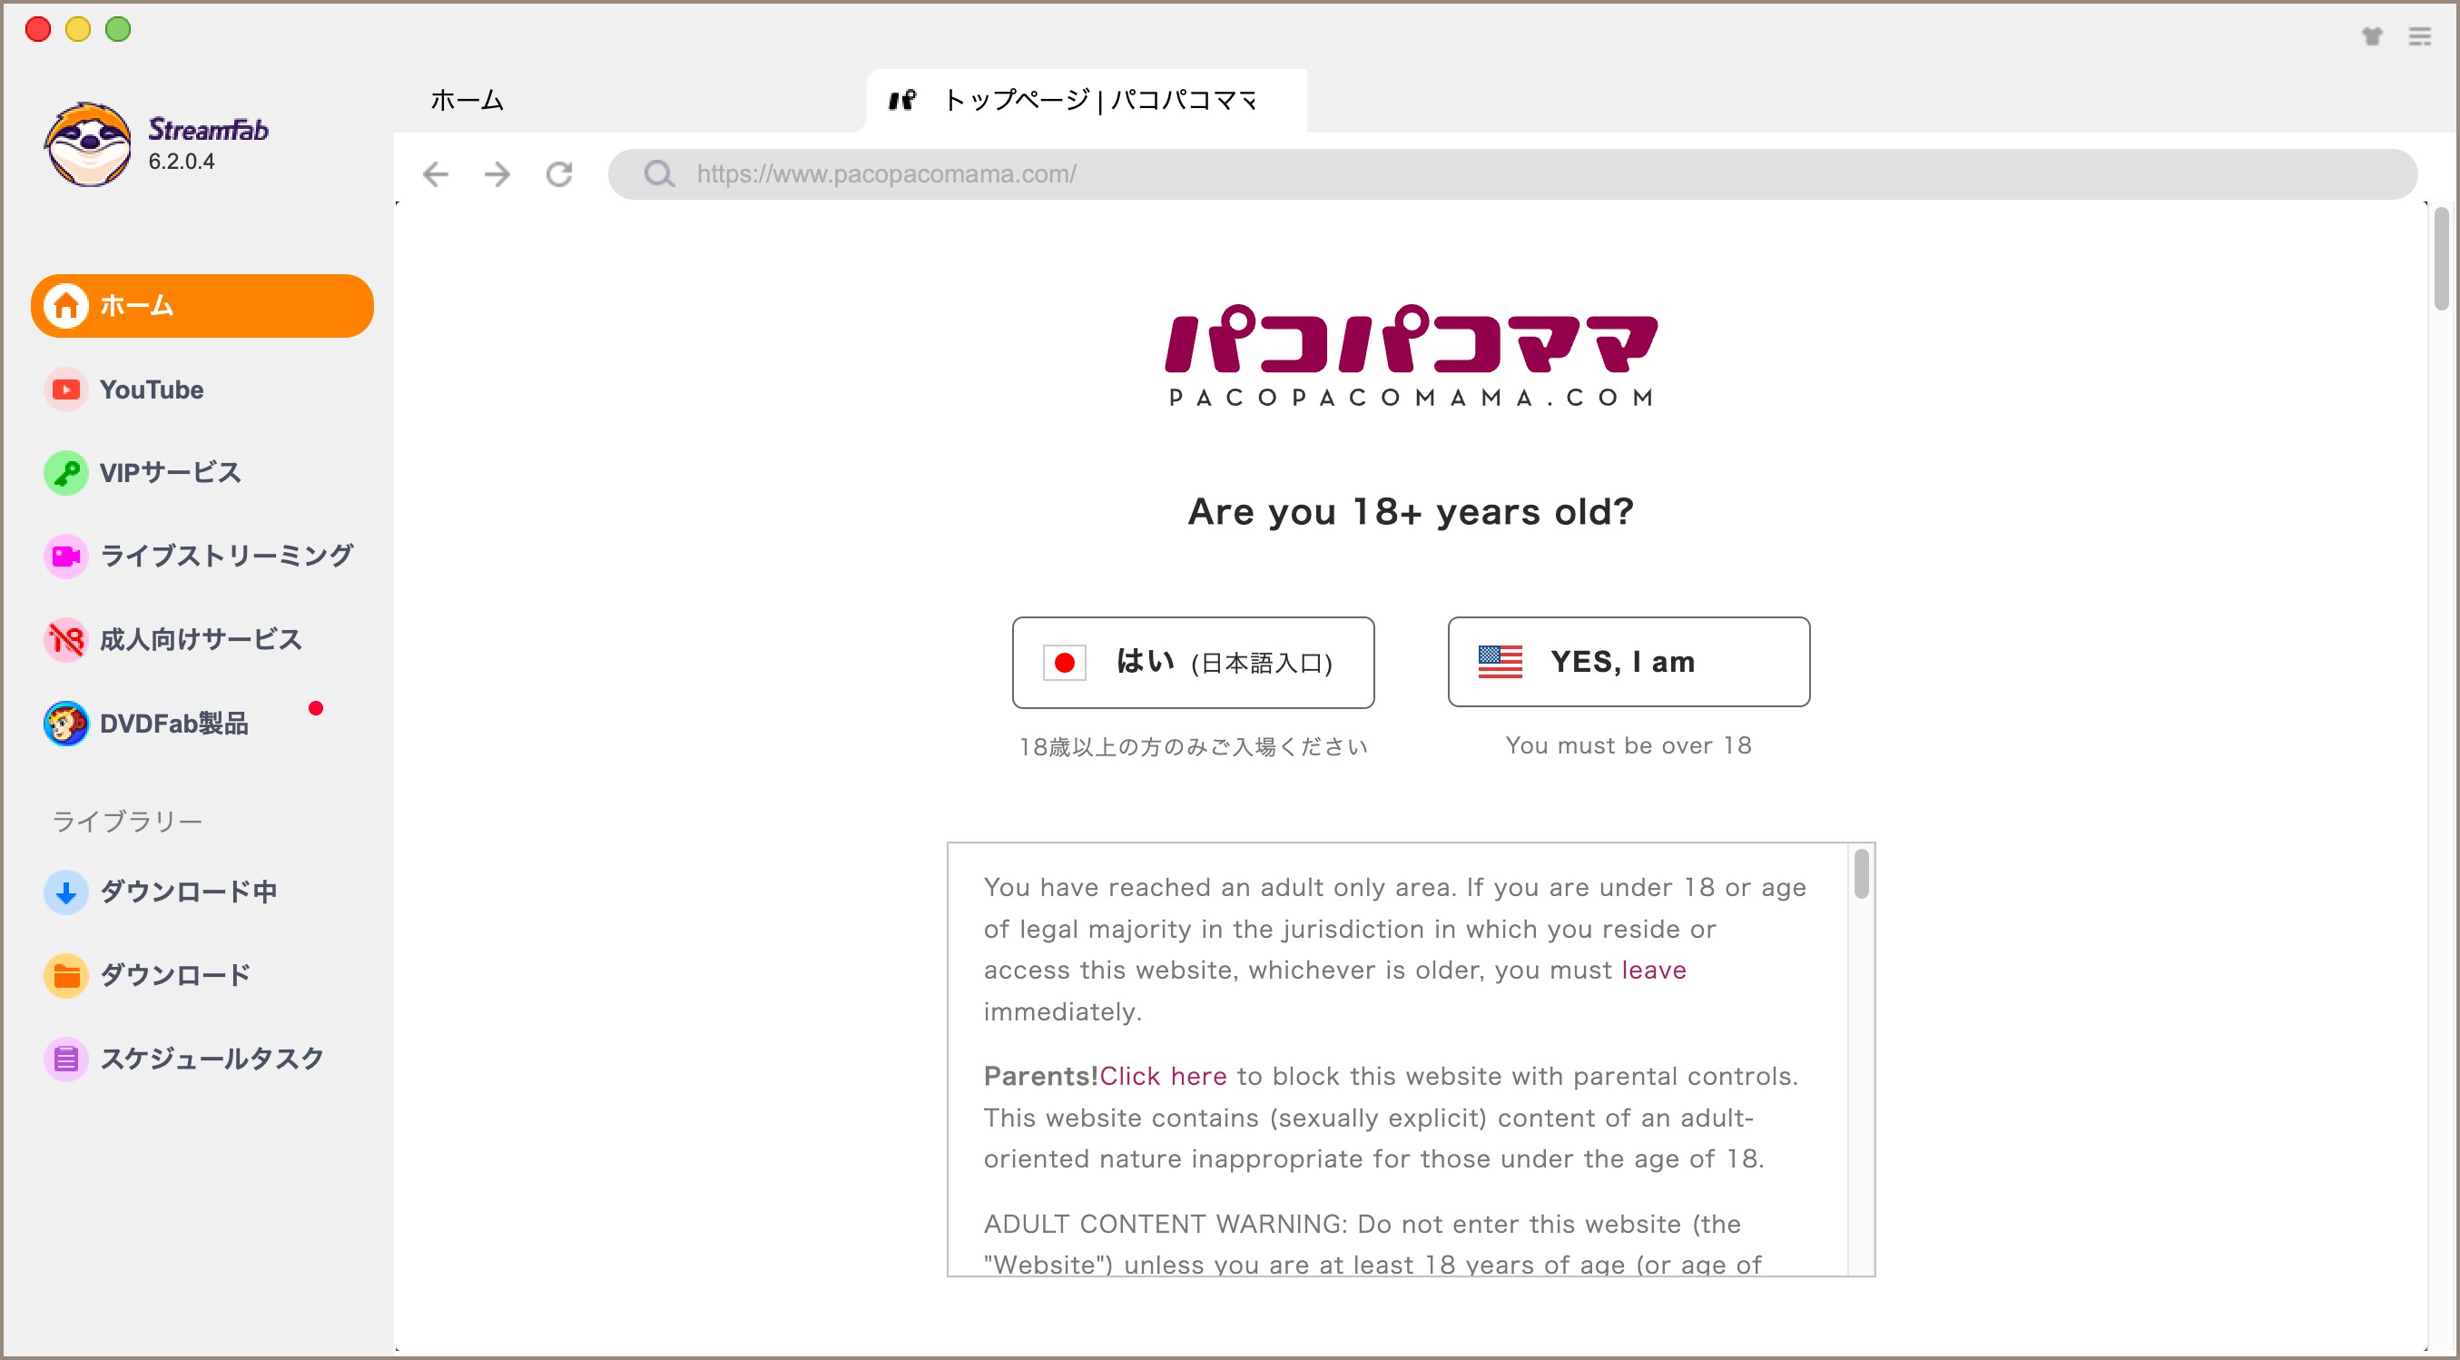Click the purple scheduled tasks icon
Image resolution: width=2460 pixels, height=1360 pixels.
[x=66, y=1059]
